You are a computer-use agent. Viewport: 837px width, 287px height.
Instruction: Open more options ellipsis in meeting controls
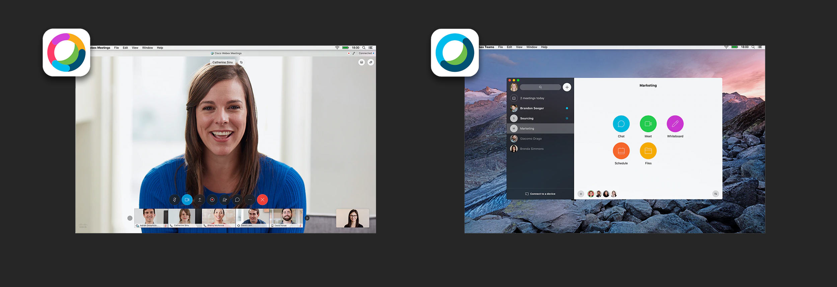(250, 200)
